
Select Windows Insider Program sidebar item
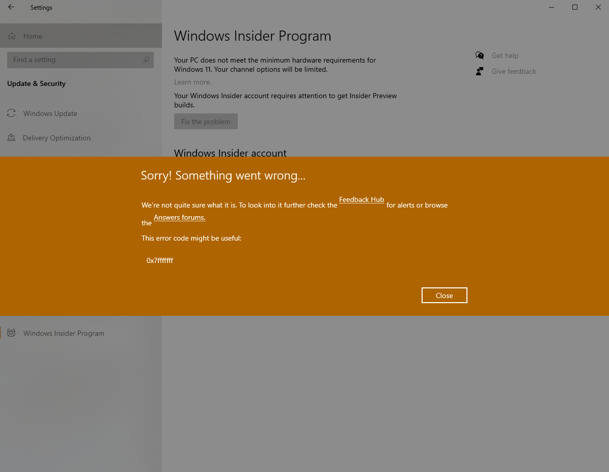(x=81, y=333)
